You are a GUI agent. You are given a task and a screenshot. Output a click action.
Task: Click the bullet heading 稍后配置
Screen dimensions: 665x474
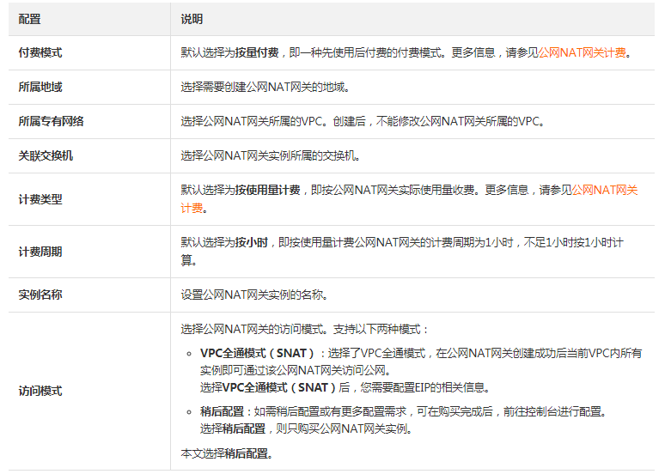pyautogui.click(x=222, y=411)
